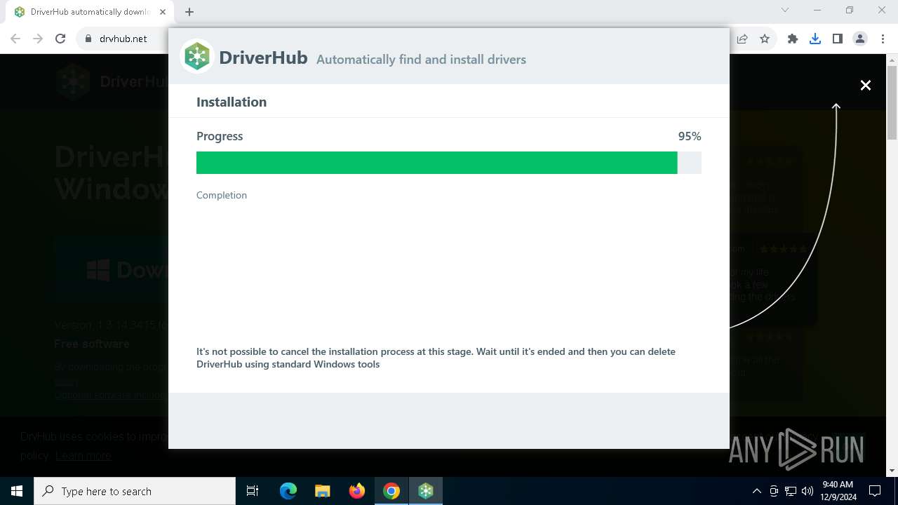Open Task View from the taskbar

click(x=253, y=491)
